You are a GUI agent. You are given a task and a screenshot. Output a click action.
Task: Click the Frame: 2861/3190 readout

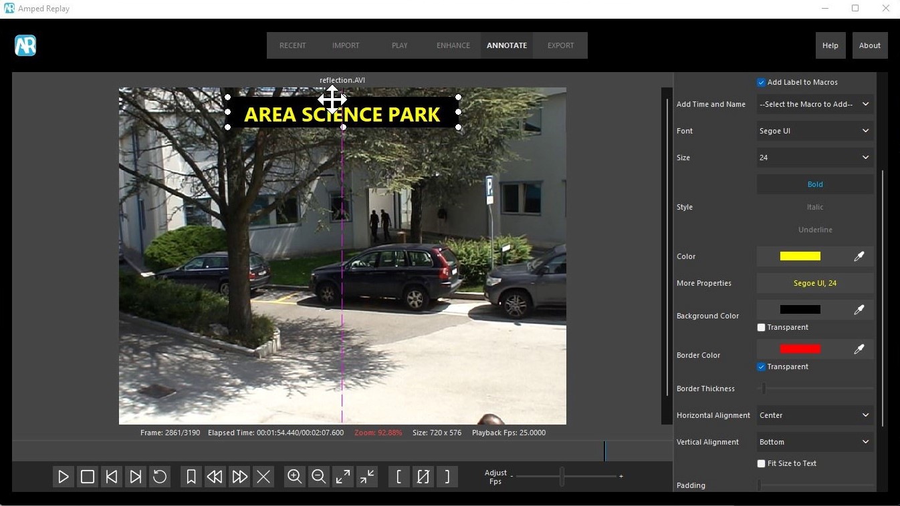(170, 433)
